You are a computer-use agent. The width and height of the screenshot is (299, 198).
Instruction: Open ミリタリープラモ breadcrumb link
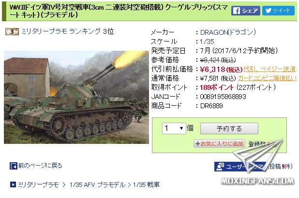(38, 184)
